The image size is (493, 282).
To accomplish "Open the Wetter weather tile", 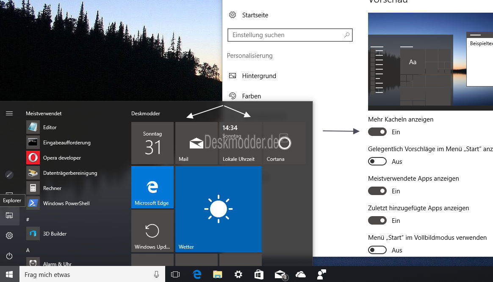I will pyautogui.click(x=219, y=209).
